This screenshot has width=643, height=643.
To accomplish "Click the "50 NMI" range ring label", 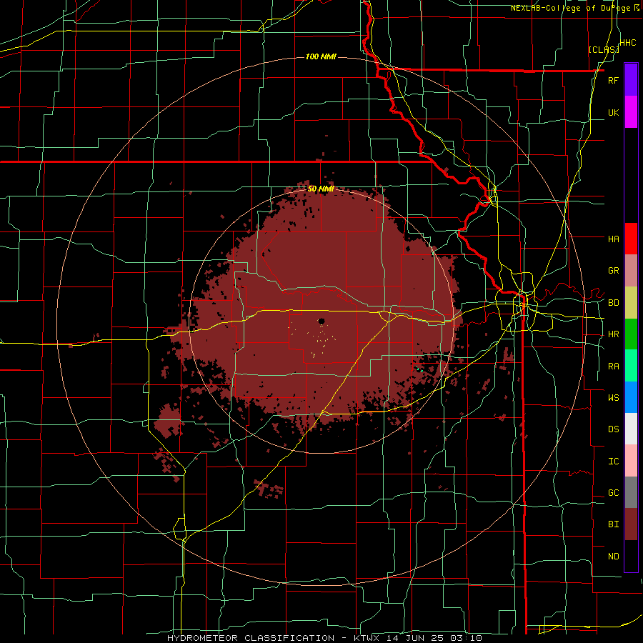I will 321,189.
